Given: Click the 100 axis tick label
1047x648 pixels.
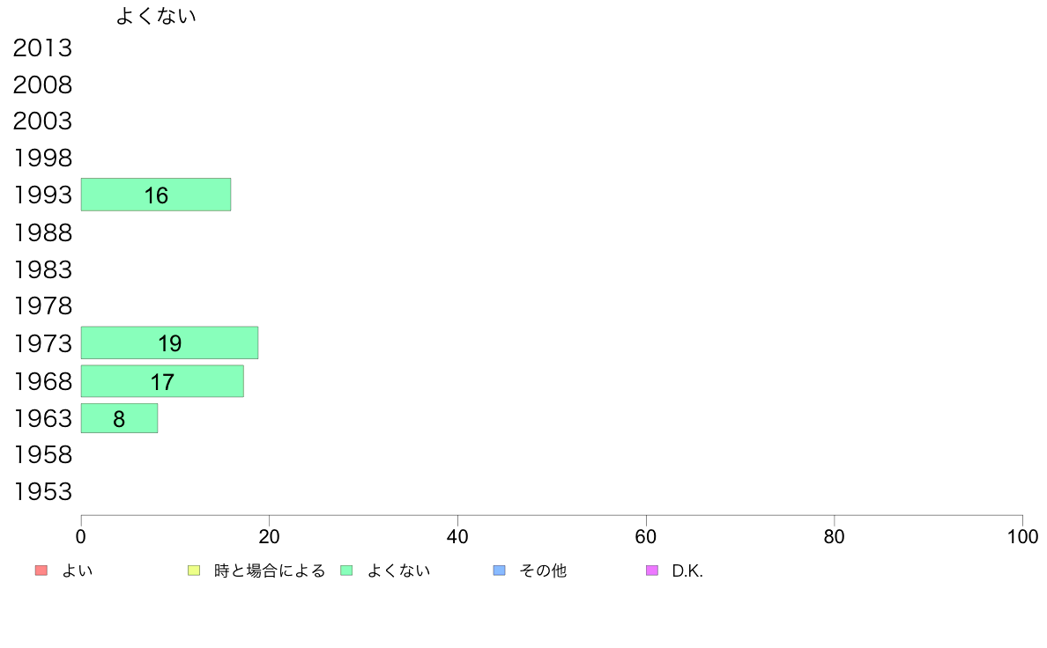Looking at the screenshot, I should (1022, 536).
